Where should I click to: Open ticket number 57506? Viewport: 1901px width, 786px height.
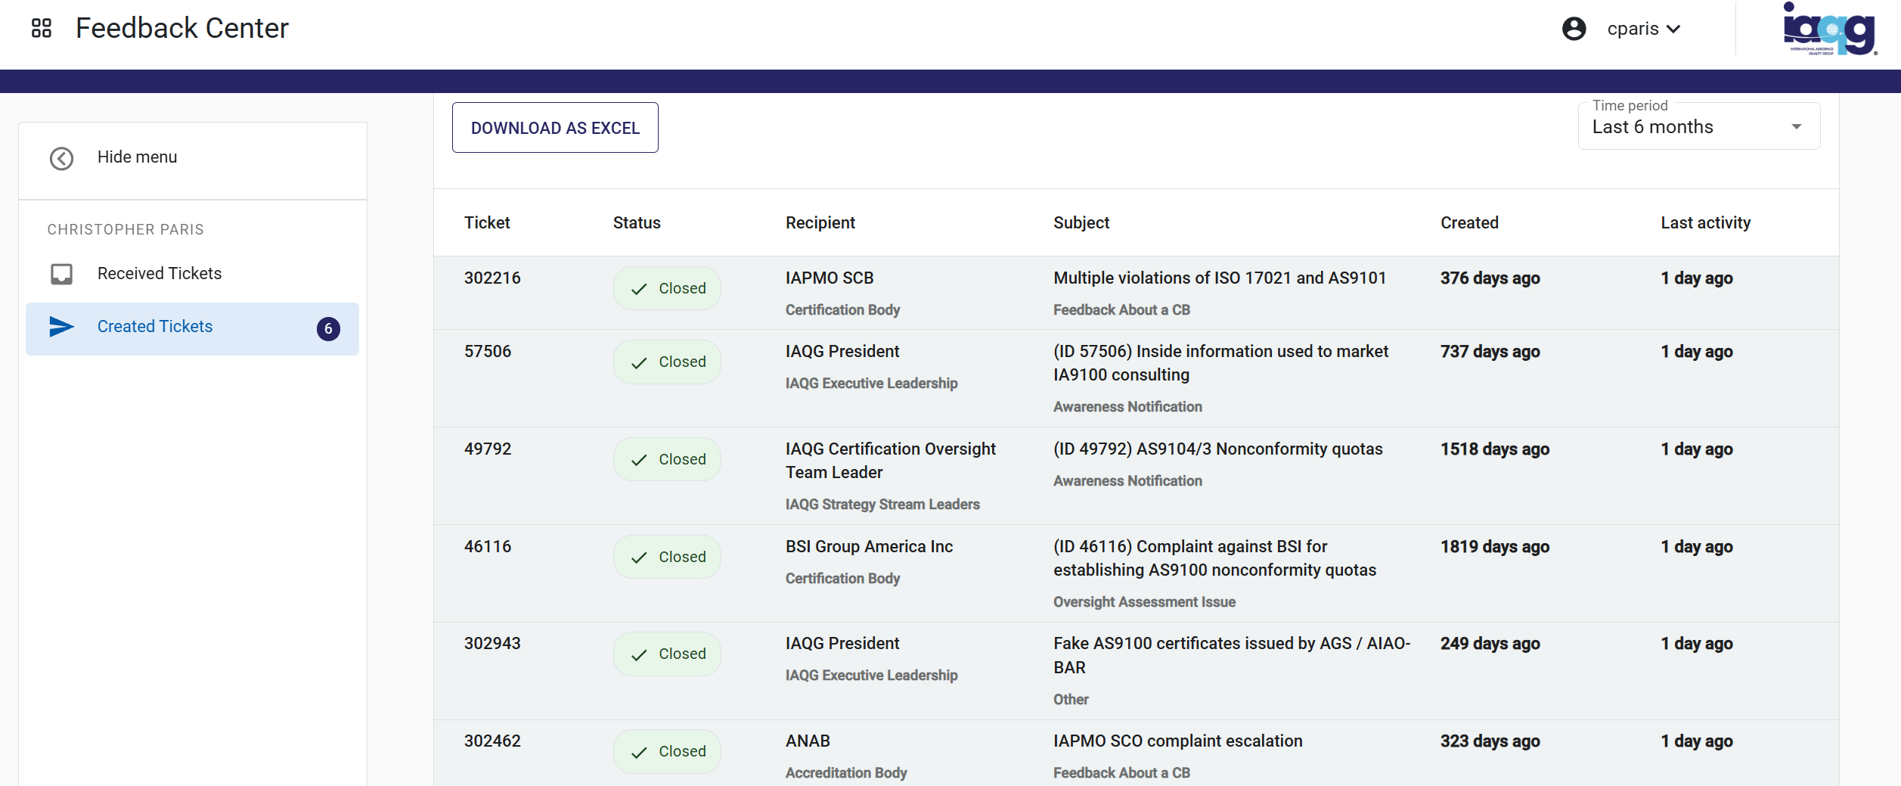coord(488,351)
